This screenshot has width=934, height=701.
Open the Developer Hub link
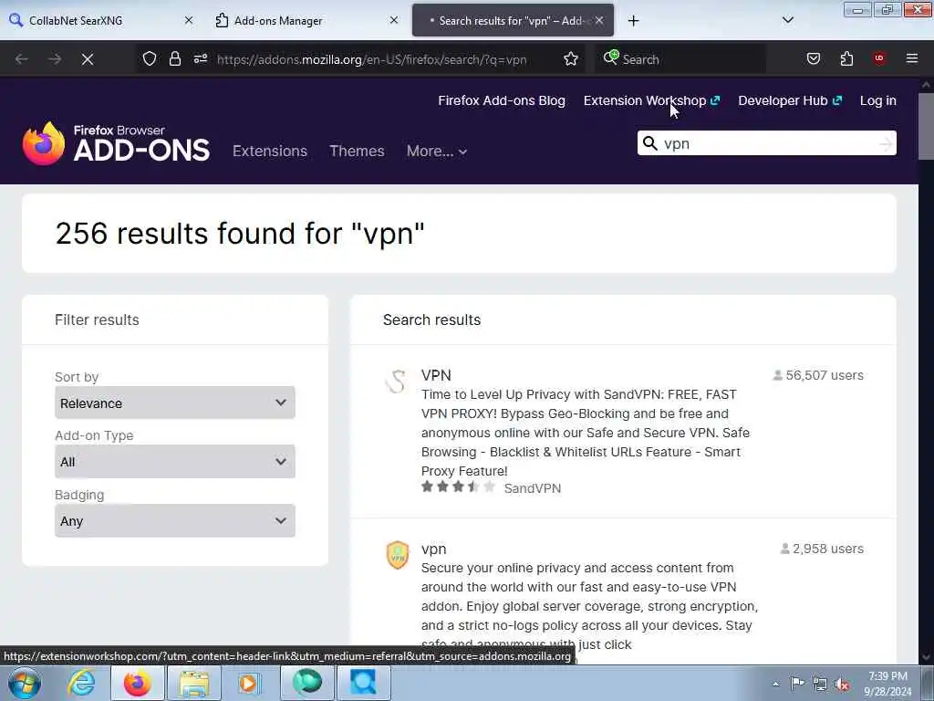click(x=790, y=100)
